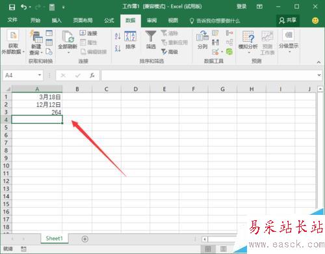Screen dimensions: 325x254
Task: Select the Sheet1 sheet tab
Action: (54, 238)
